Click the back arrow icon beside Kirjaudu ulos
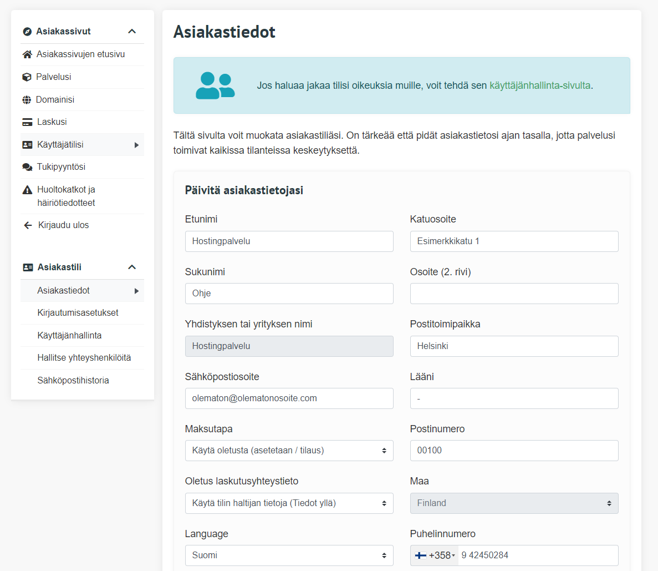 (x=28, y=225)
